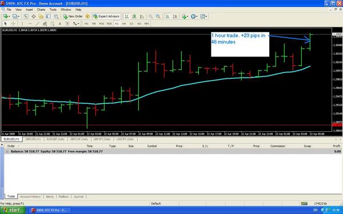Select the horizontal line drawing tool
The height and width of the screenshot is (214, 343).
click(x=30, y=23)
